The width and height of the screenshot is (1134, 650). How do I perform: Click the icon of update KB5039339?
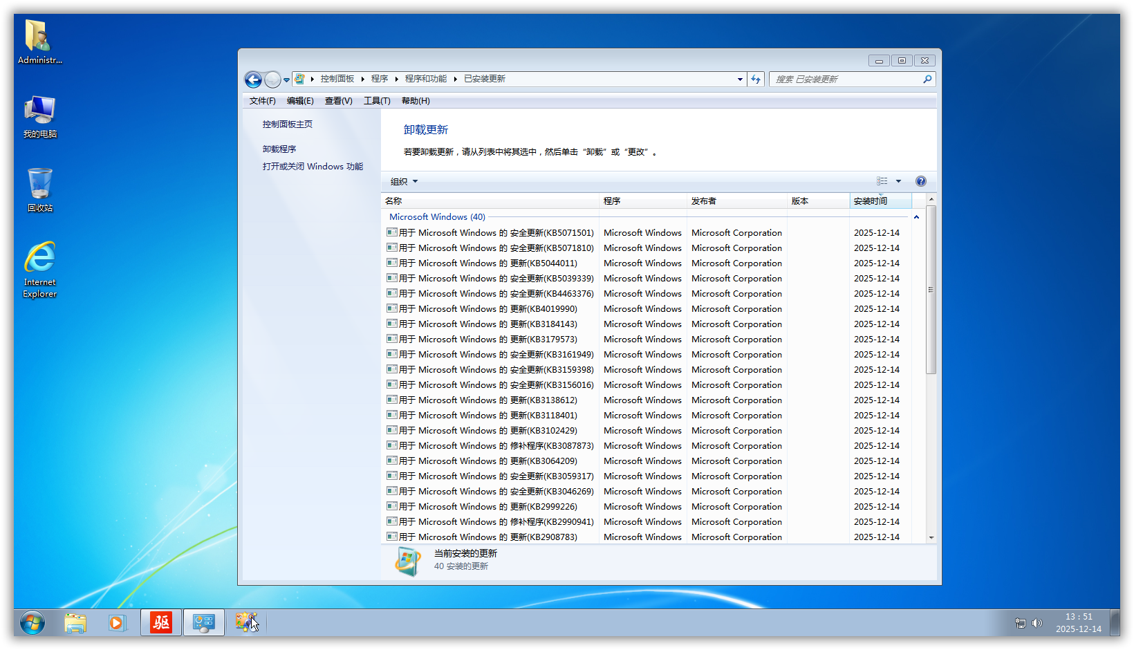click(x=392, y=278)
